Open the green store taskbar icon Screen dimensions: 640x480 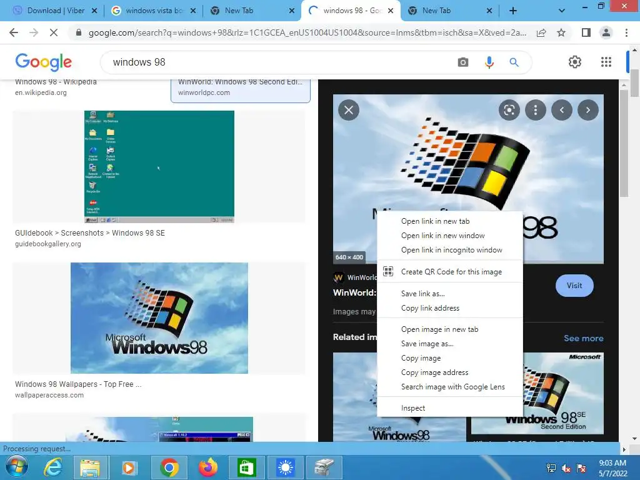(246, 467)
